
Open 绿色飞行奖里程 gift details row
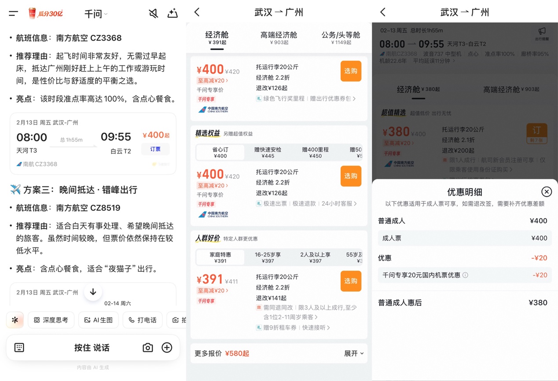[306, 99]
